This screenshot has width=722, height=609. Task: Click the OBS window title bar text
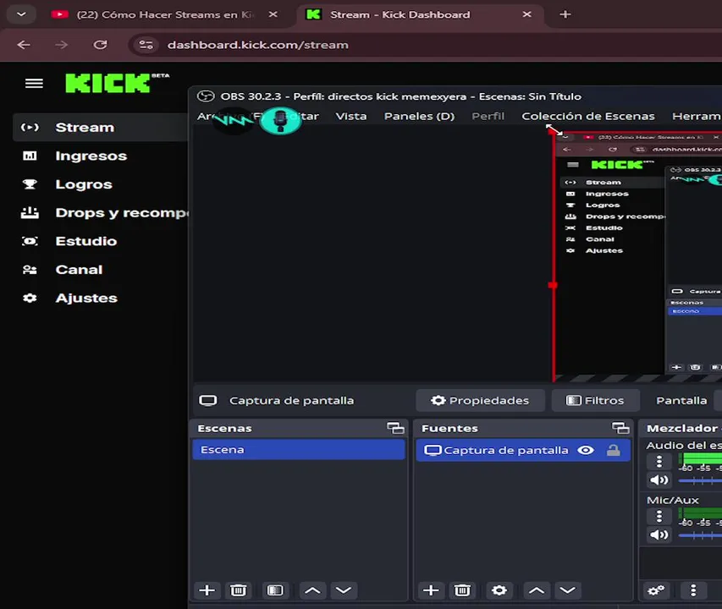400,96
